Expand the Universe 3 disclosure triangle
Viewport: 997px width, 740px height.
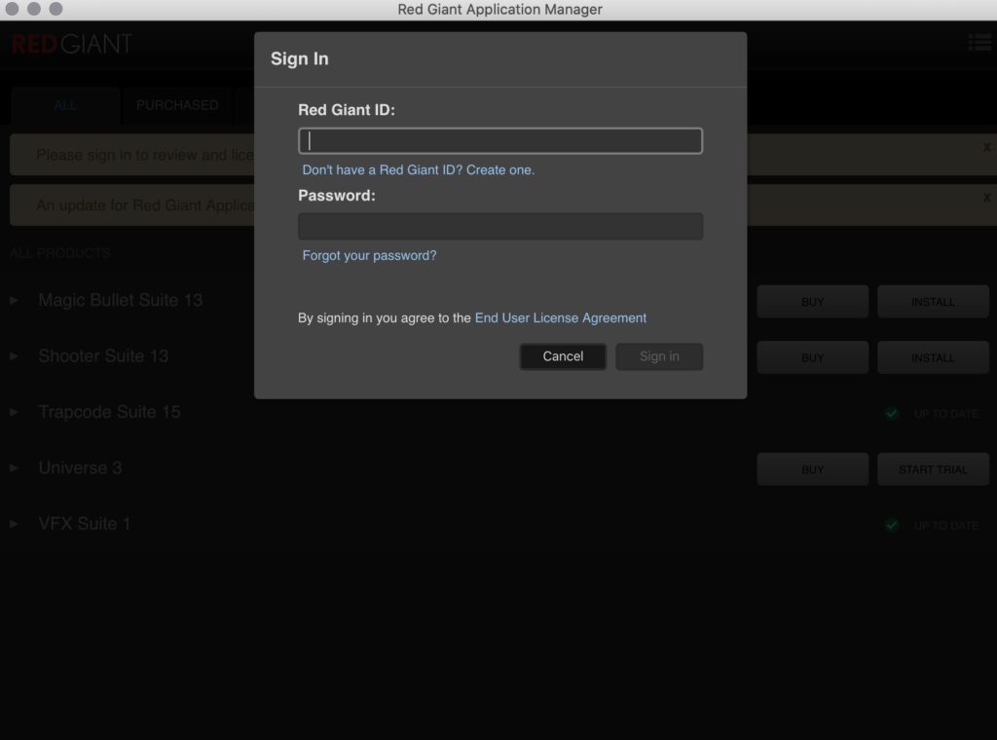click(x=15, y=468)
